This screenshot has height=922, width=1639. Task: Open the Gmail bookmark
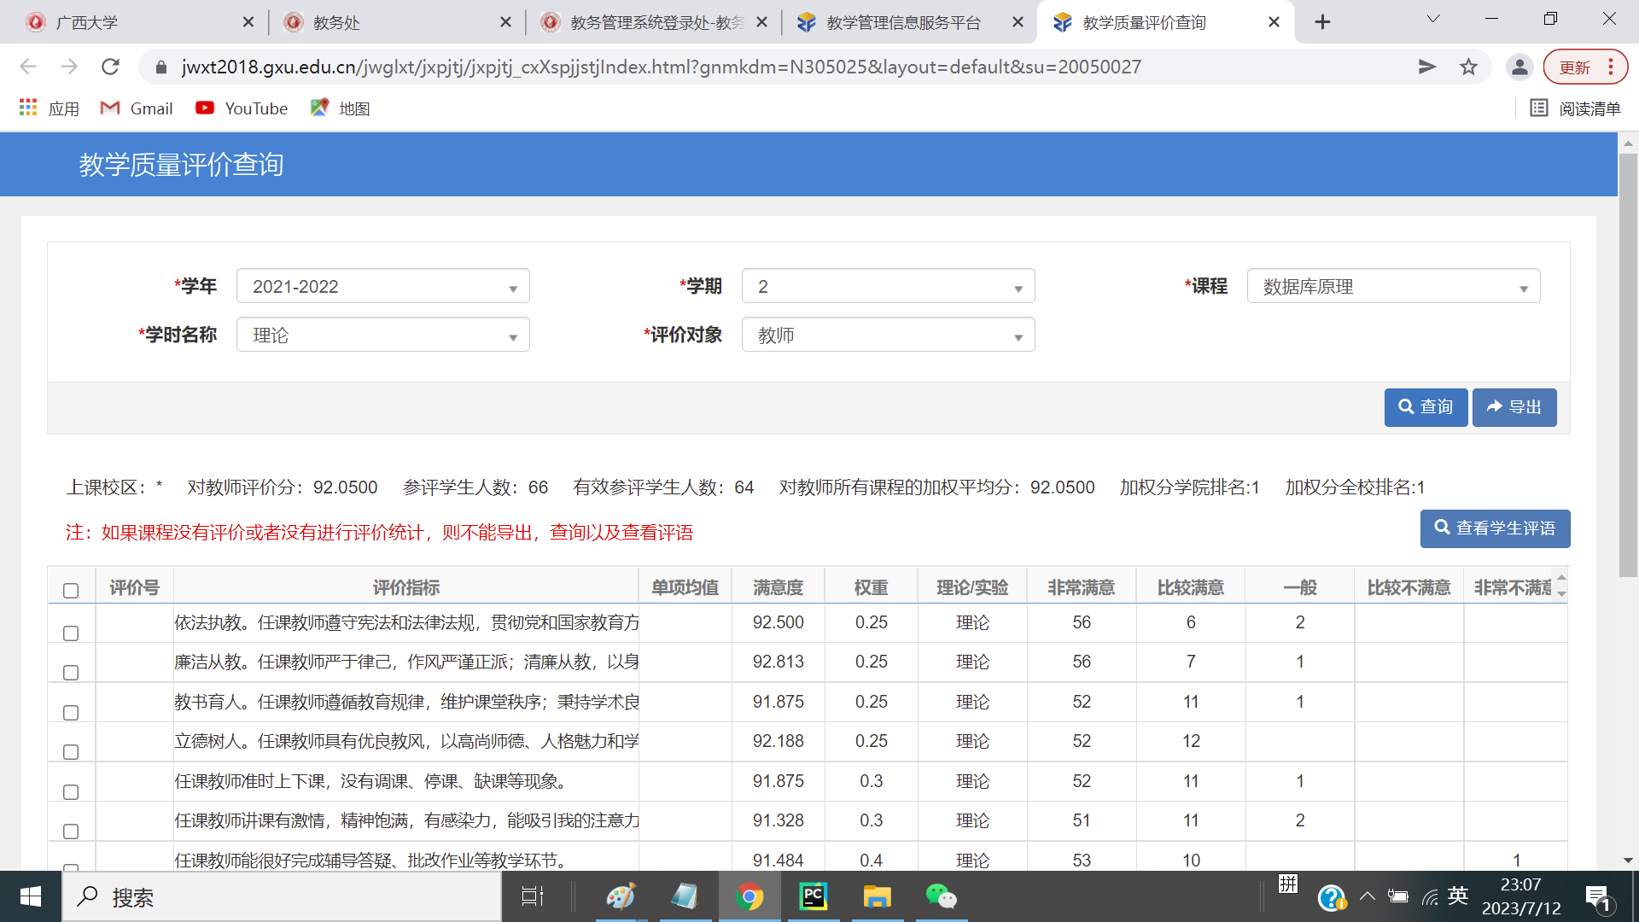(x=137, y=108)
